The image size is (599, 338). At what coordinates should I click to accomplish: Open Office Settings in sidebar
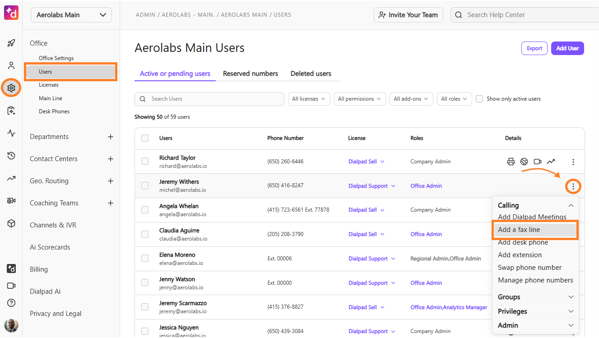[x=56, y=58]
